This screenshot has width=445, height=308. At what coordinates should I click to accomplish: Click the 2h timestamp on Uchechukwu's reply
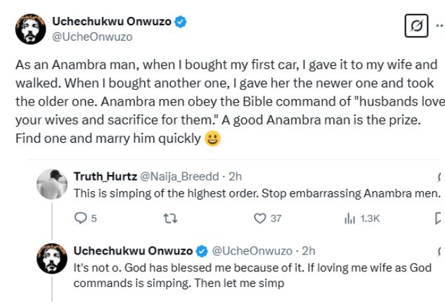tap(309, 250)
